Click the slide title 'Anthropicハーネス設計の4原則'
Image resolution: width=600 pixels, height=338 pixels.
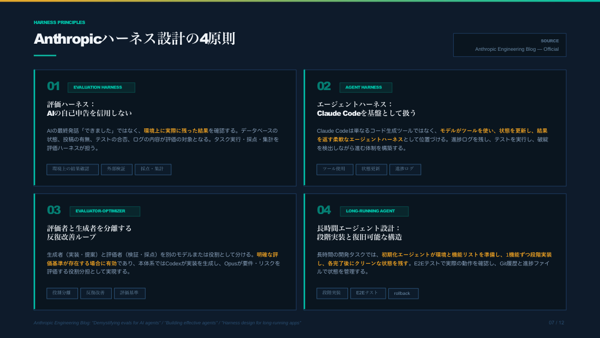pos(134,39)
